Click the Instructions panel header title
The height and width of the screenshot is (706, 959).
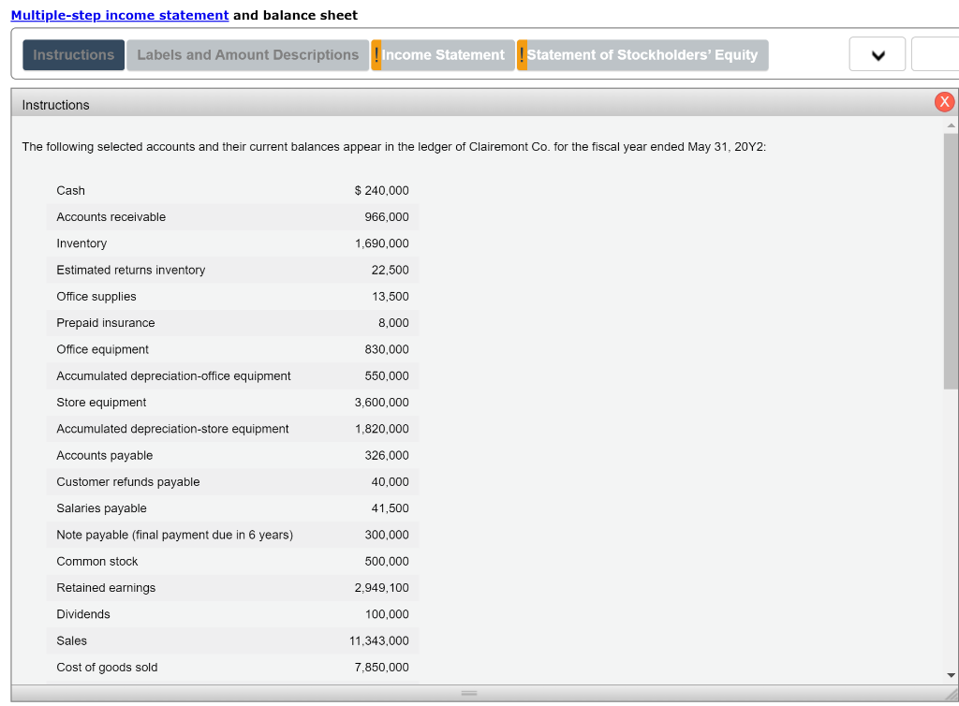point(55,105)
